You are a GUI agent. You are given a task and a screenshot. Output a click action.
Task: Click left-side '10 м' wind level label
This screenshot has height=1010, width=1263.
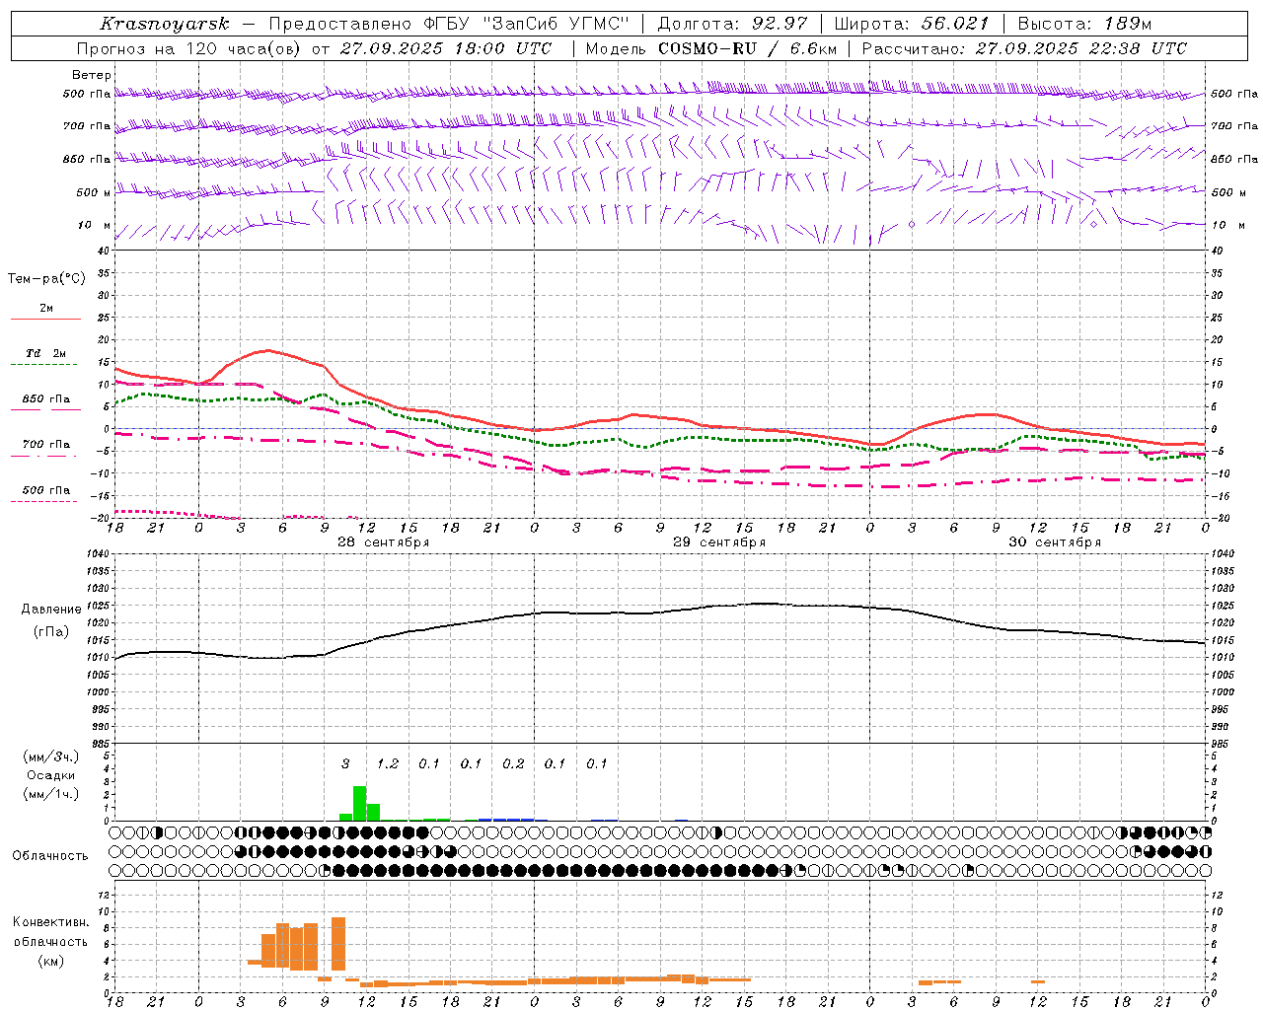[95, 225]
